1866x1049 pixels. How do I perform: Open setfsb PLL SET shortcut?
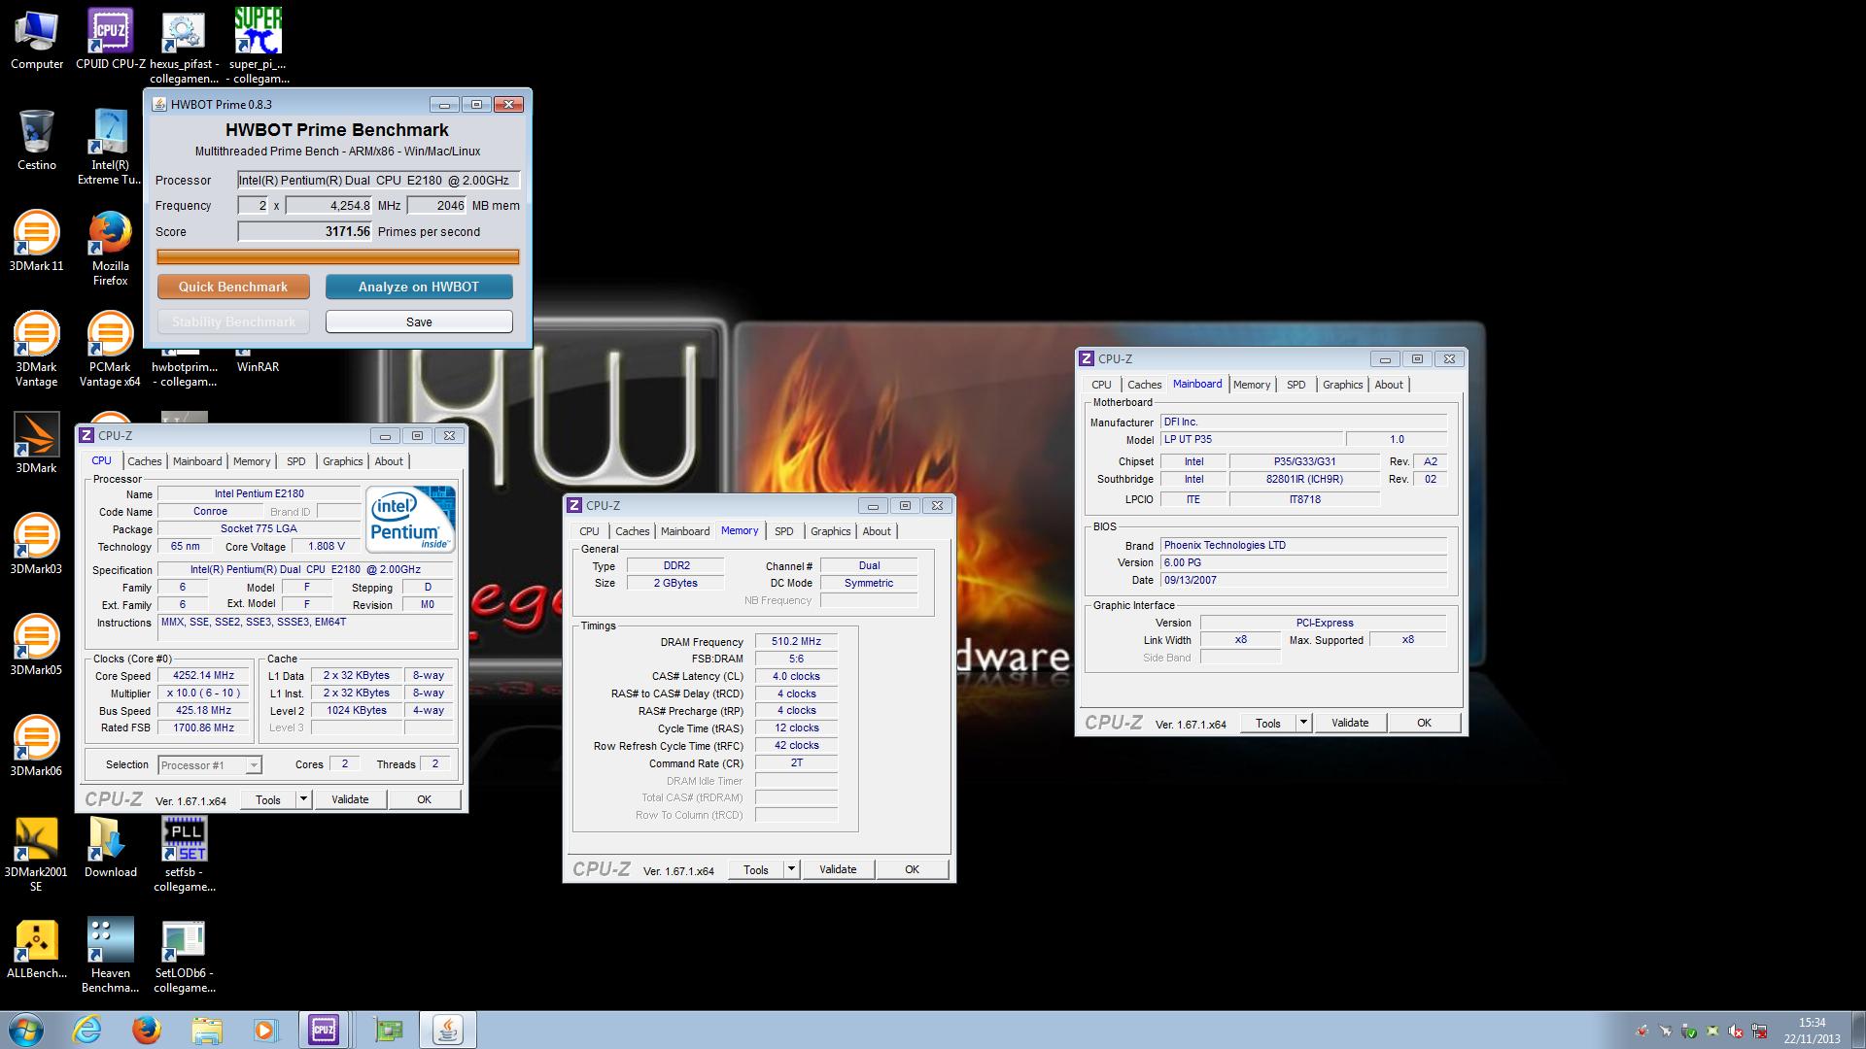coord(185,855)
